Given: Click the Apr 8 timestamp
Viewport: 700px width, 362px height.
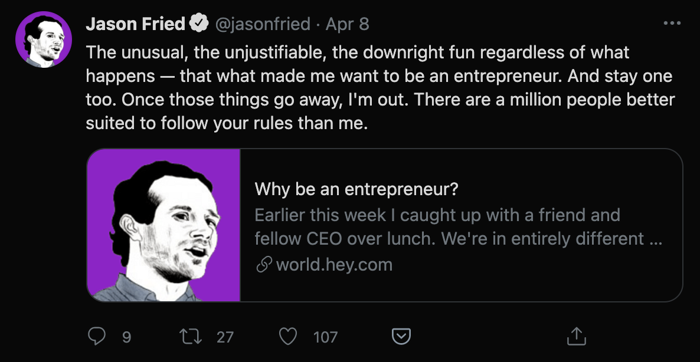Looking at the screenshot, I should tap(348, 24).
